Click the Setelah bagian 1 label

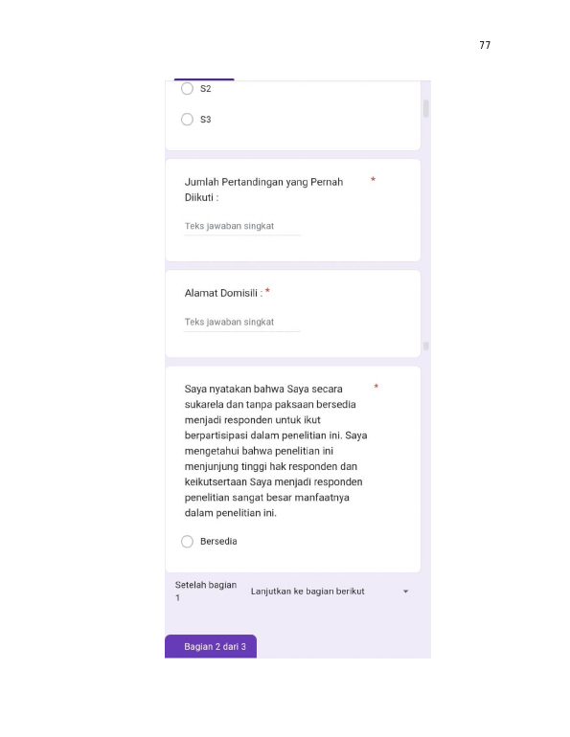[x=206, y=591]
